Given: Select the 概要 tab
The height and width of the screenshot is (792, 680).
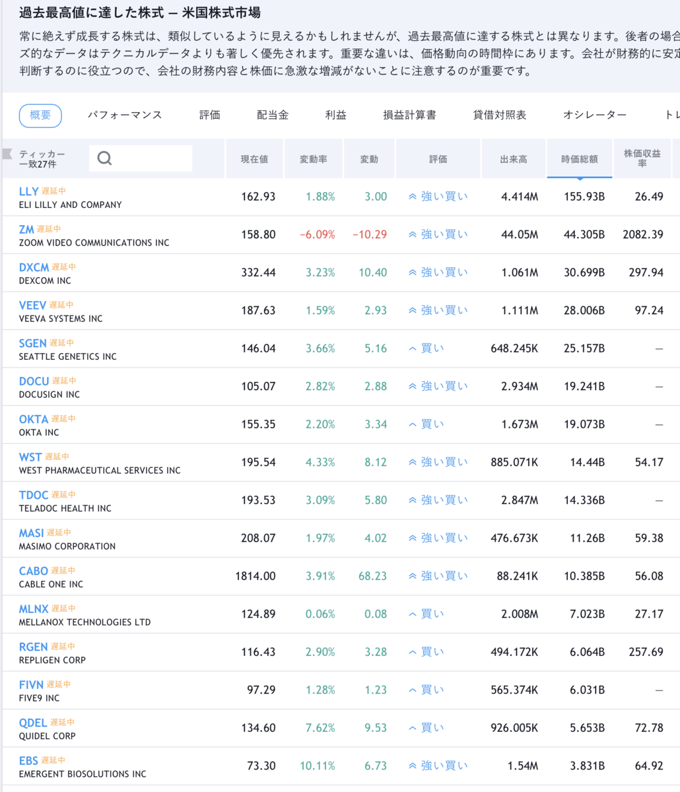Looking at the screenshot, I should (40, 115).
